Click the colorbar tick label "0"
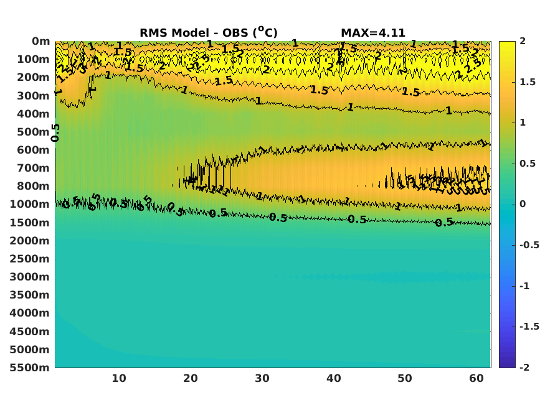The image size is (545, 408). point(523,205)
